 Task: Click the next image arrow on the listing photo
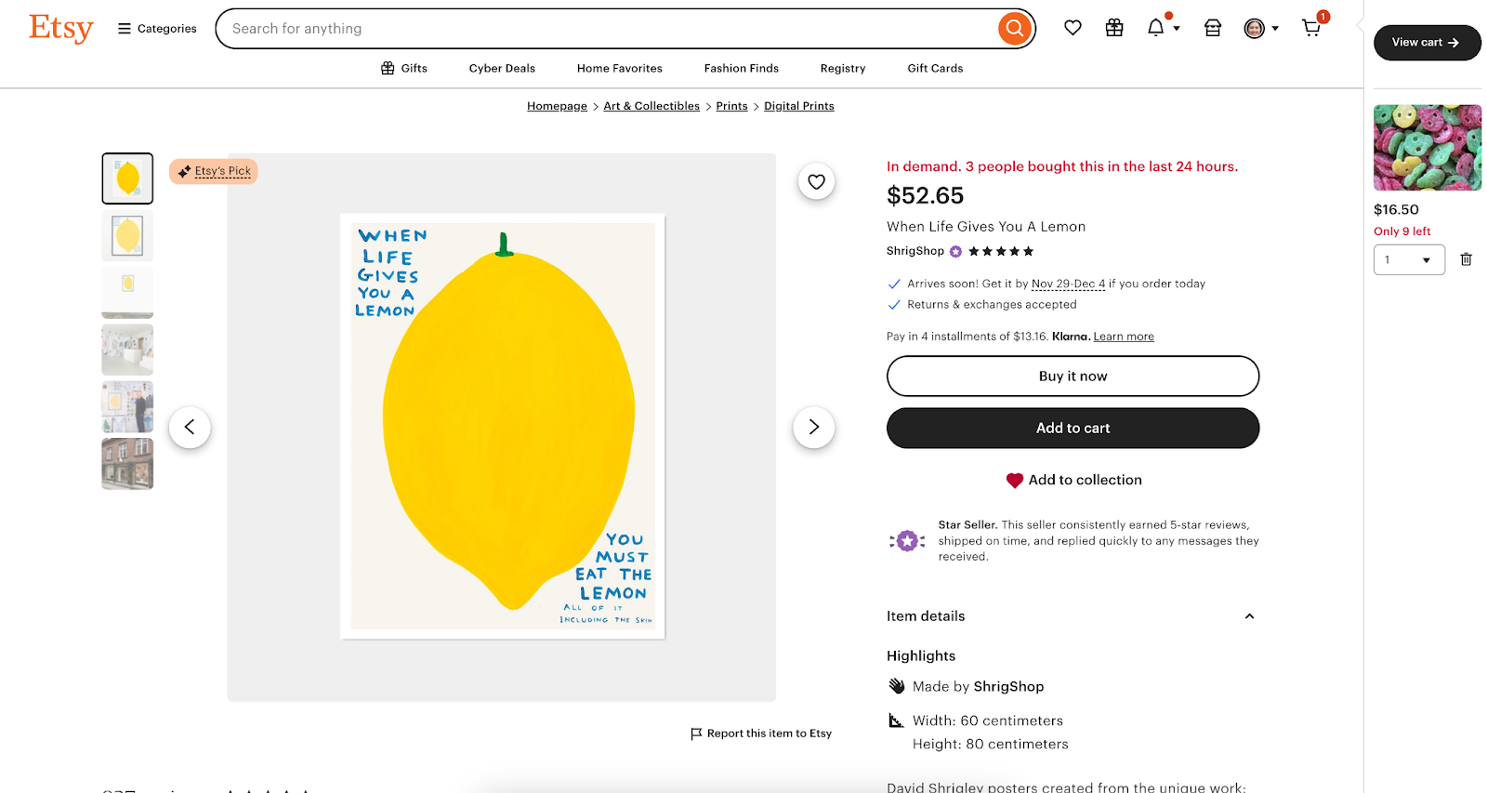point(813,427)
